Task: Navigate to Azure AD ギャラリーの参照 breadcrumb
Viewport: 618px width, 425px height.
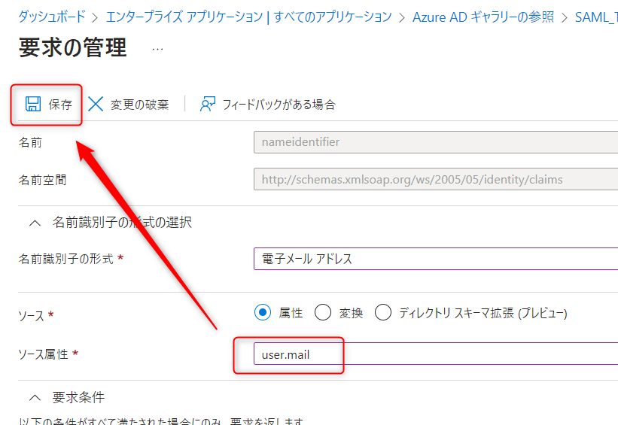Action: (483, 17)
